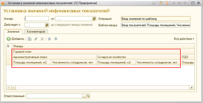
Task: Delete row cross icon in toolbar
Action: point(42,39)
